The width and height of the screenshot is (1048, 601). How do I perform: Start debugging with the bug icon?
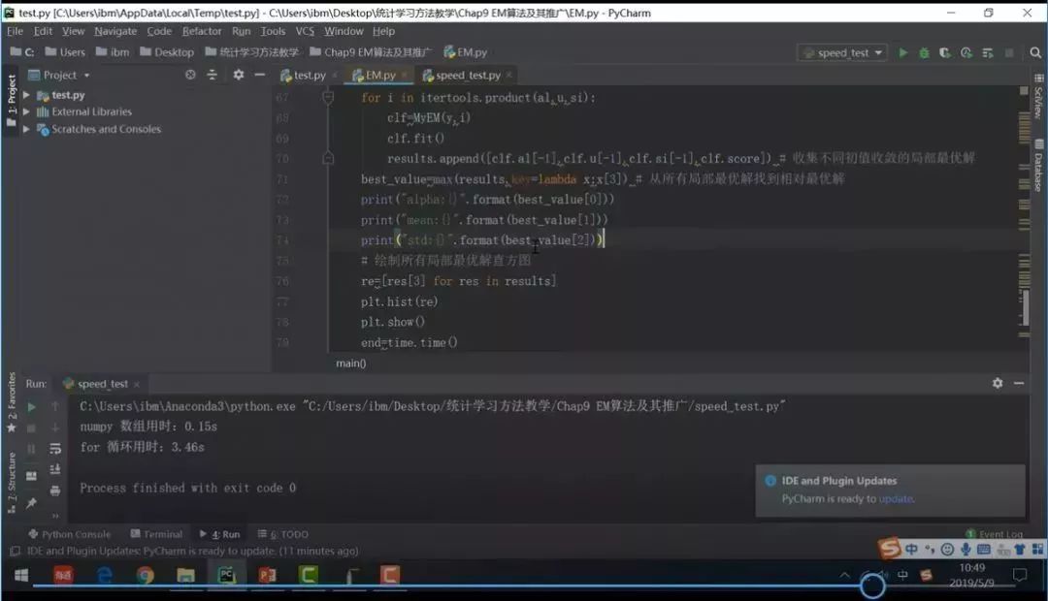point(924,52)
